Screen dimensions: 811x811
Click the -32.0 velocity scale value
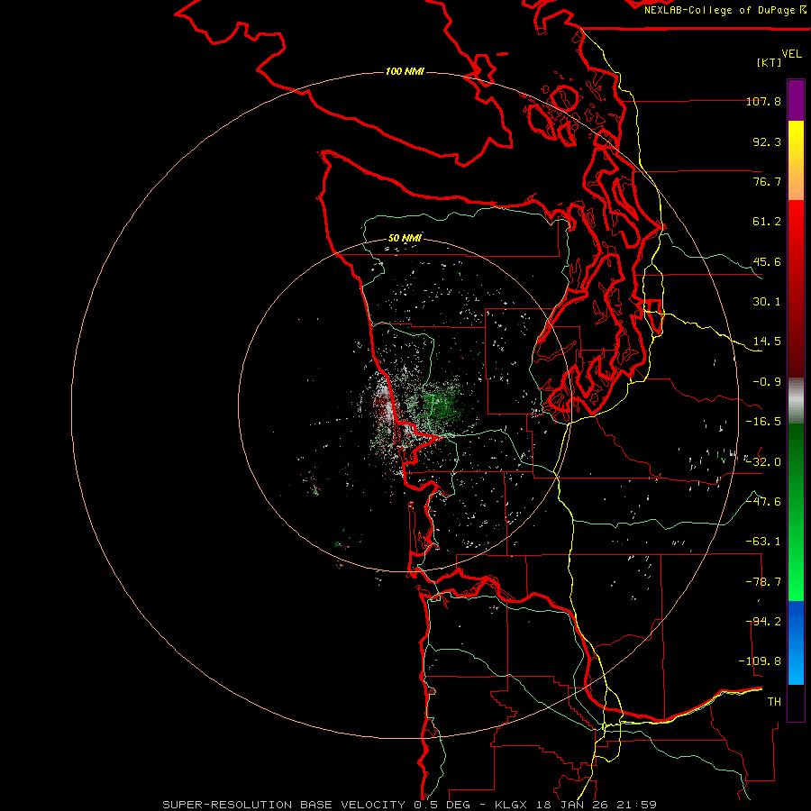pos(763,462)
